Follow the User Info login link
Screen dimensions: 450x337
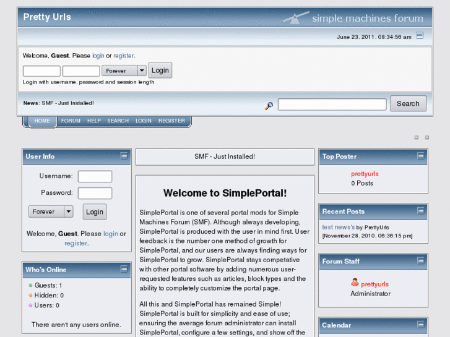point(111,234)
